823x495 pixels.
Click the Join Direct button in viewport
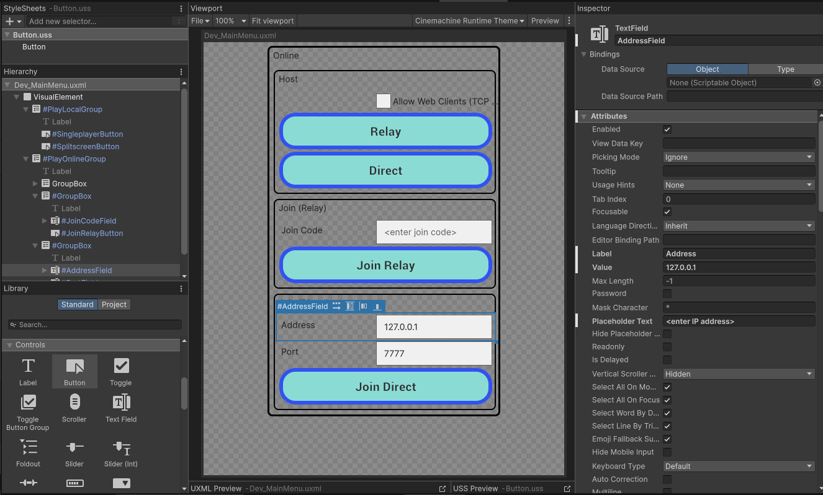(x=385, y=387)
